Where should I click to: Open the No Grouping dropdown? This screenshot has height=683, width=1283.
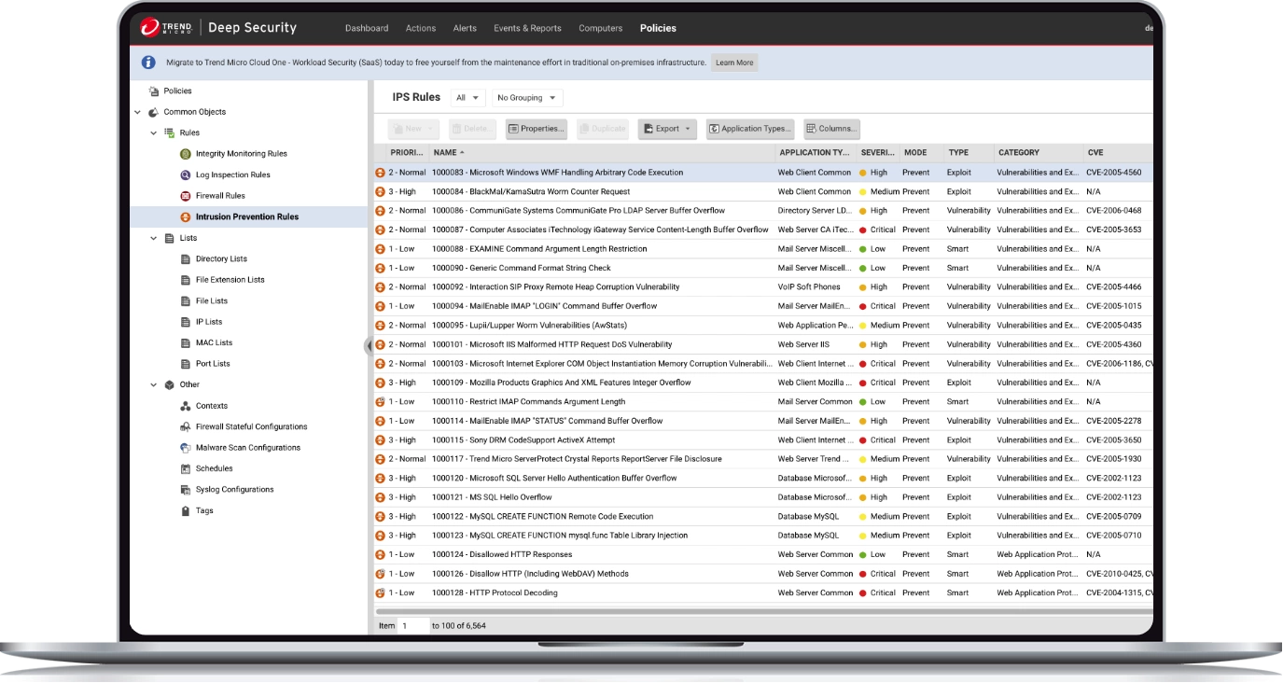(527, 98)
